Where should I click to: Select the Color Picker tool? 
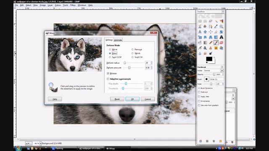[216, 26]
